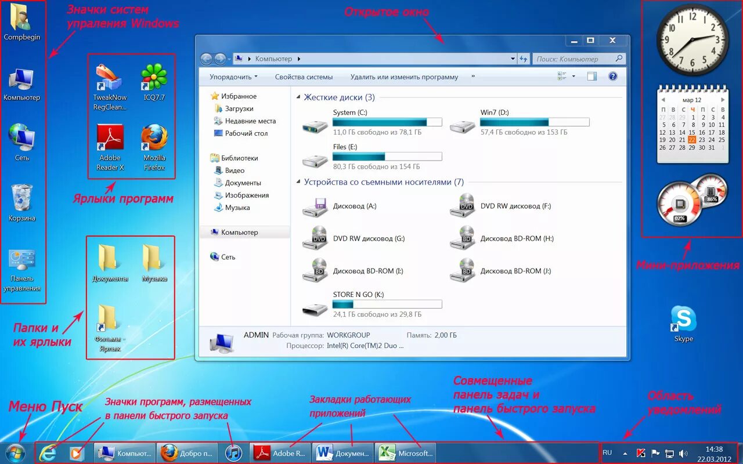Open the RU language indicator
The image size is (743, 464).
pyautogui.click(x=607, y=452)
